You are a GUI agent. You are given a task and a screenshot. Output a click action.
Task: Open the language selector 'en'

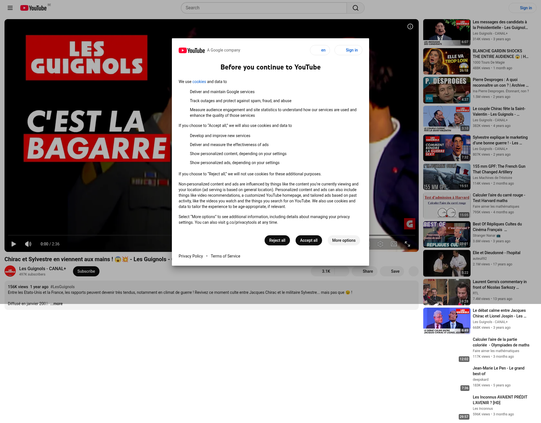click(x=320, y=50)
